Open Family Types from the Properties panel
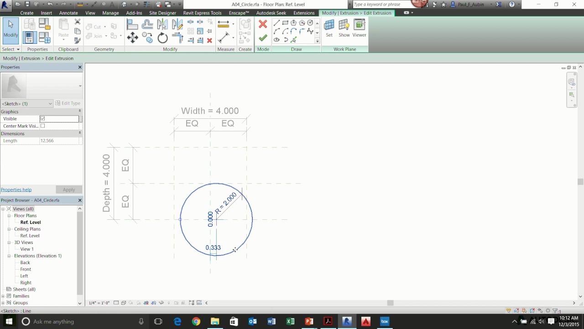584x329 pixels. click(44, 37)
